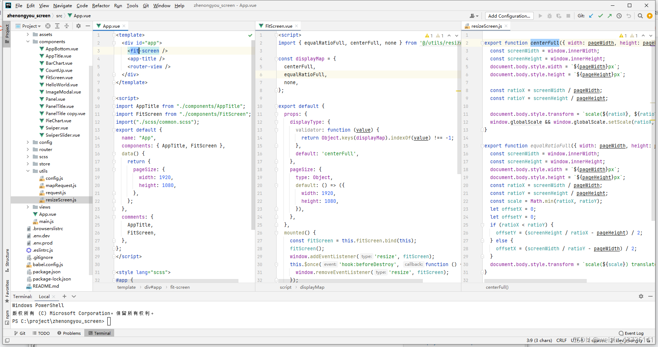Click fold toggle at mounted() in FitScreen.vue
Screen dimensions: 658x347
pos(277,233)
